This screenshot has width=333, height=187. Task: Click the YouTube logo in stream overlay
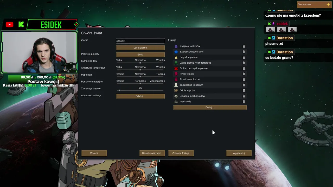(x=9, y=25)
